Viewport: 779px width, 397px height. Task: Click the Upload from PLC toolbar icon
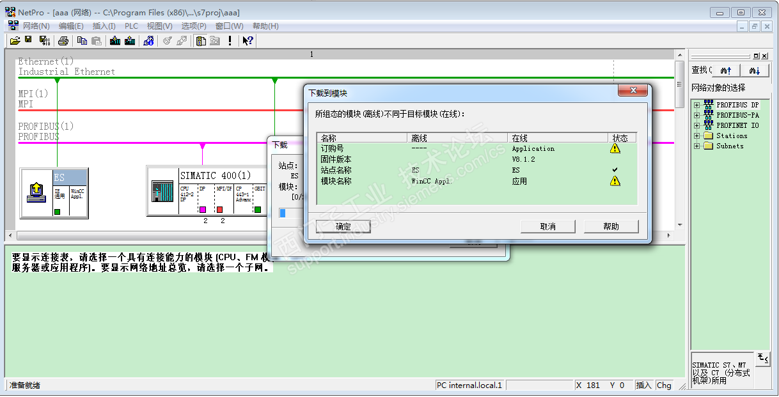click(x=130, y=40)
